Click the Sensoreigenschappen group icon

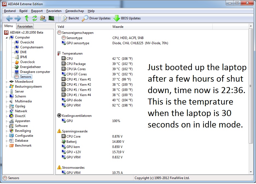pyautogui.click(x=59, y=32)
